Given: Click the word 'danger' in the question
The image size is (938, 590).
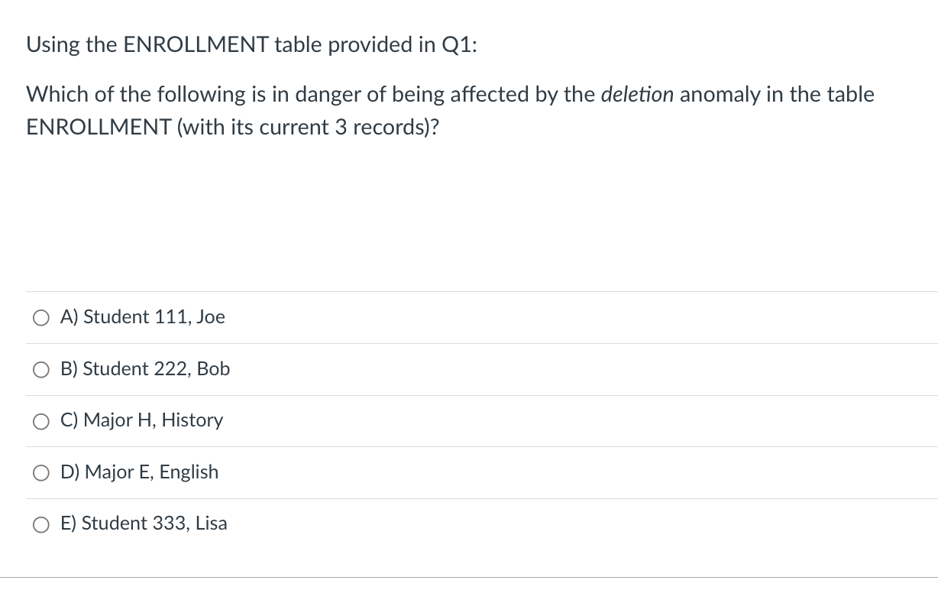Looking at the screenshot, I should click(334, 95).
